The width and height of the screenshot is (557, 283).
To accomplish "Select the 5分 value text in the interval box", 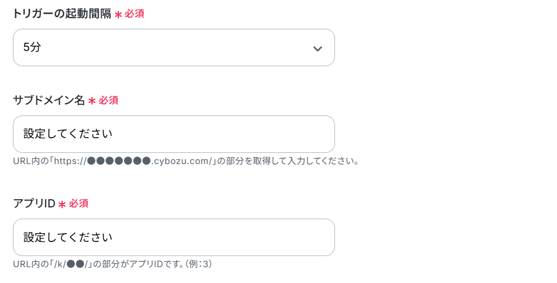I will pyautogui.click(x=32, y=47).
